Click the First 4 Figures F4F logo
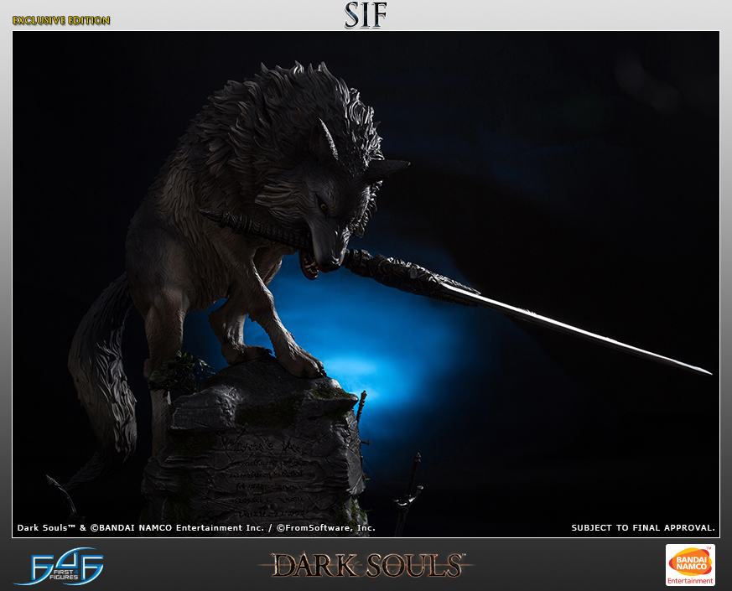The height and width of the screenshot is (591, 732). tap(60, 566)
